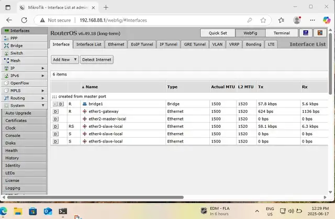Show hidden system tray icons
The width and height of the screenshot is (335, 219).
click(257, 211)
